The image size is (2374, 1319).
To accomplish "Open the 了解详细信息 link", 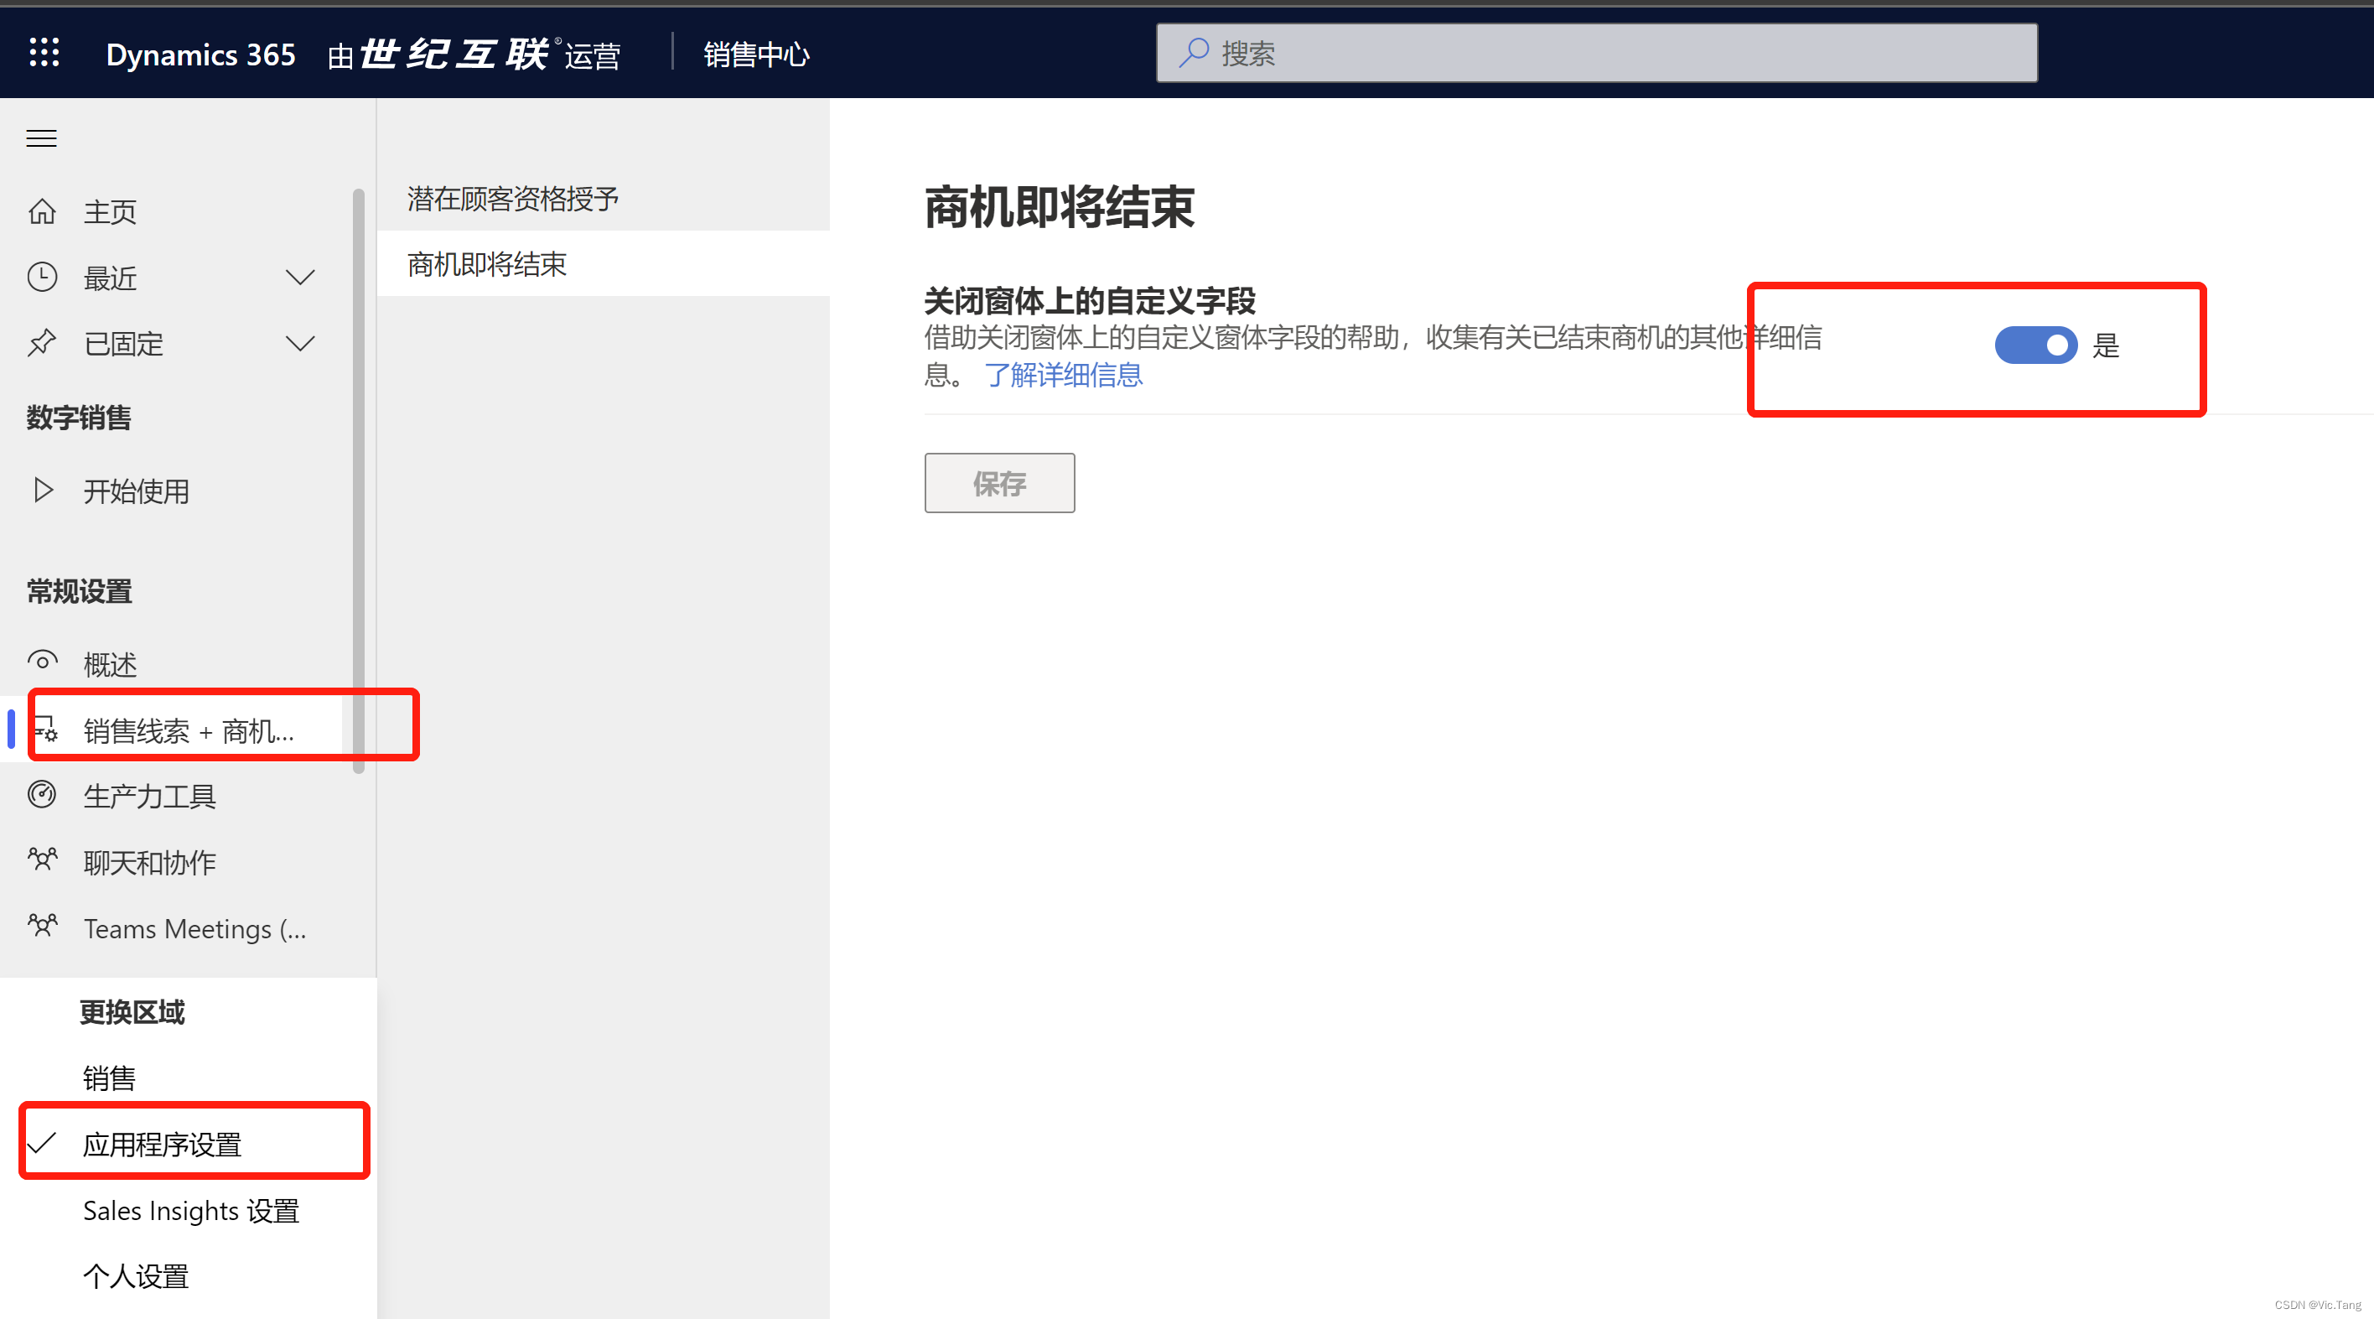I will (1063, 375).
